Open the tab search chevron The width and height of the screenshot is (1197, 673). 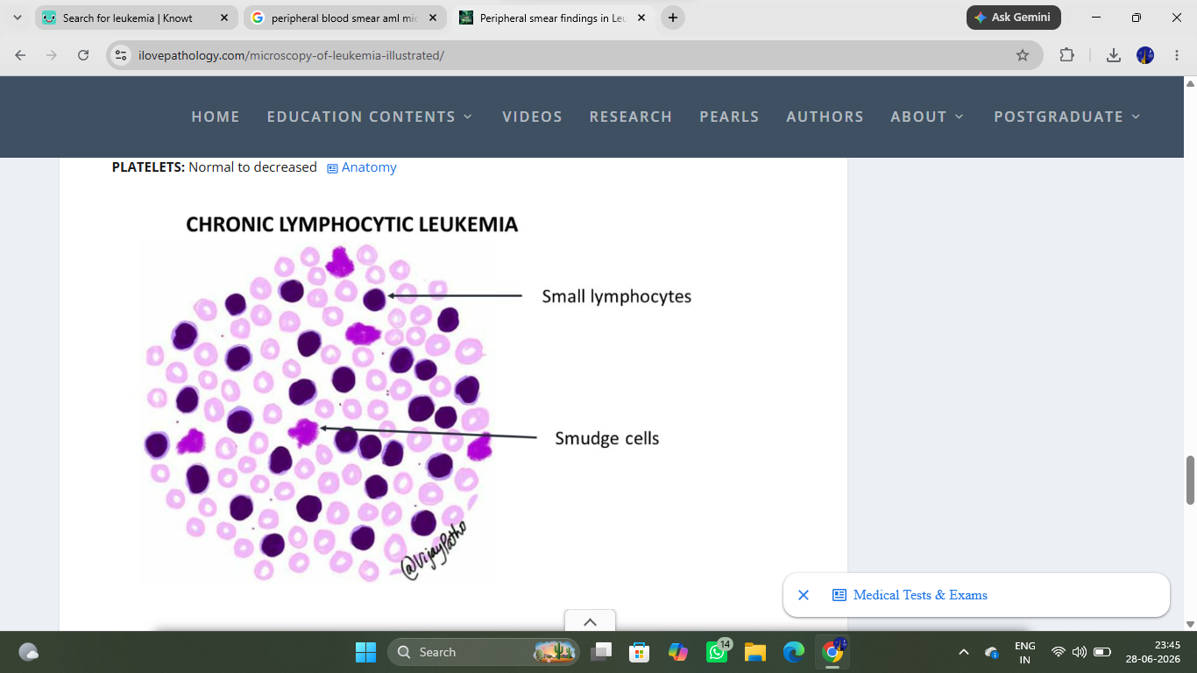click(18, 18)
